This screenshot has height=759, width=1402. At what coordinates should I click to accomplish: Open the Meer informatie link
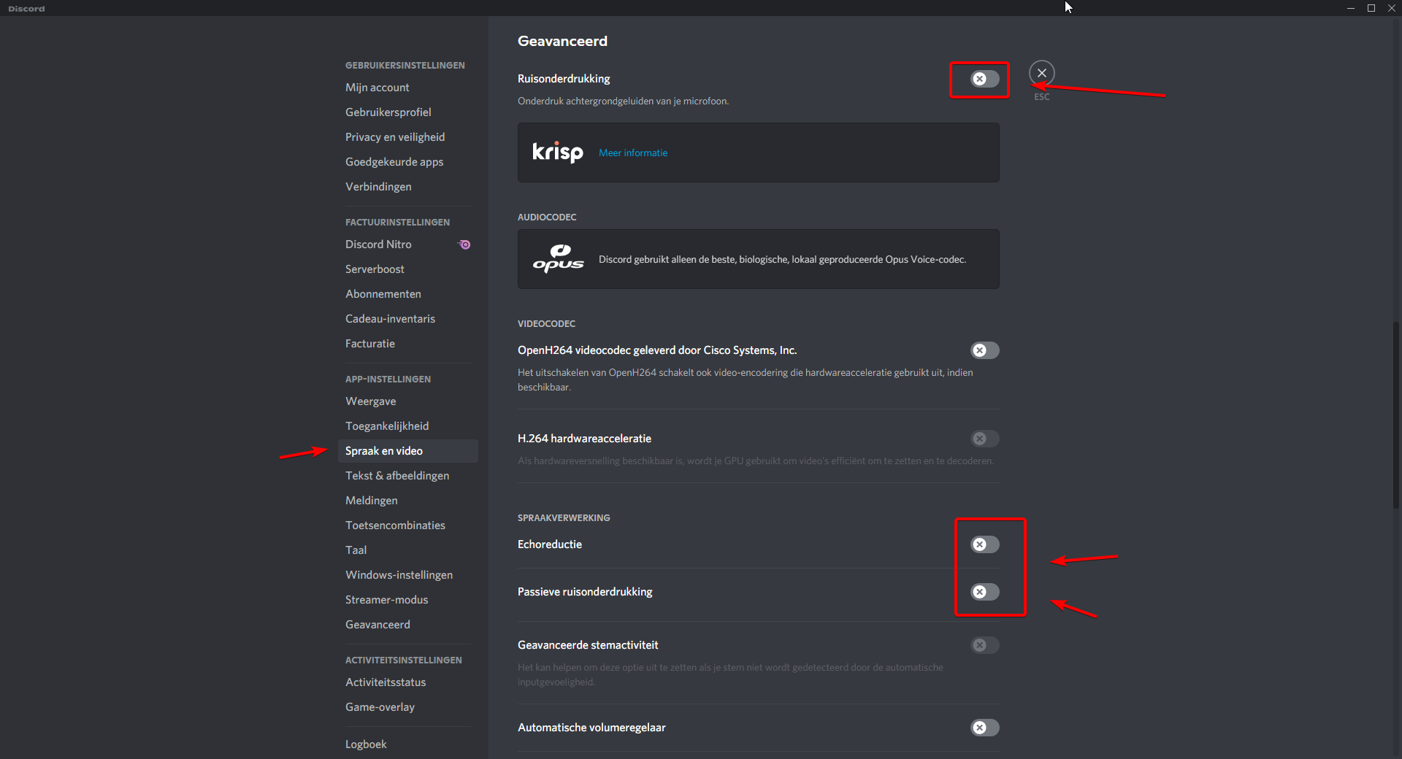tap(632, 153)
